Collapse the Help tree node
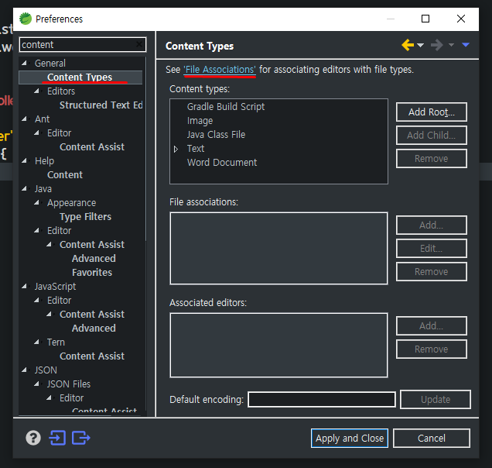Viewport: 492px width, 468px height. (25, 160)
